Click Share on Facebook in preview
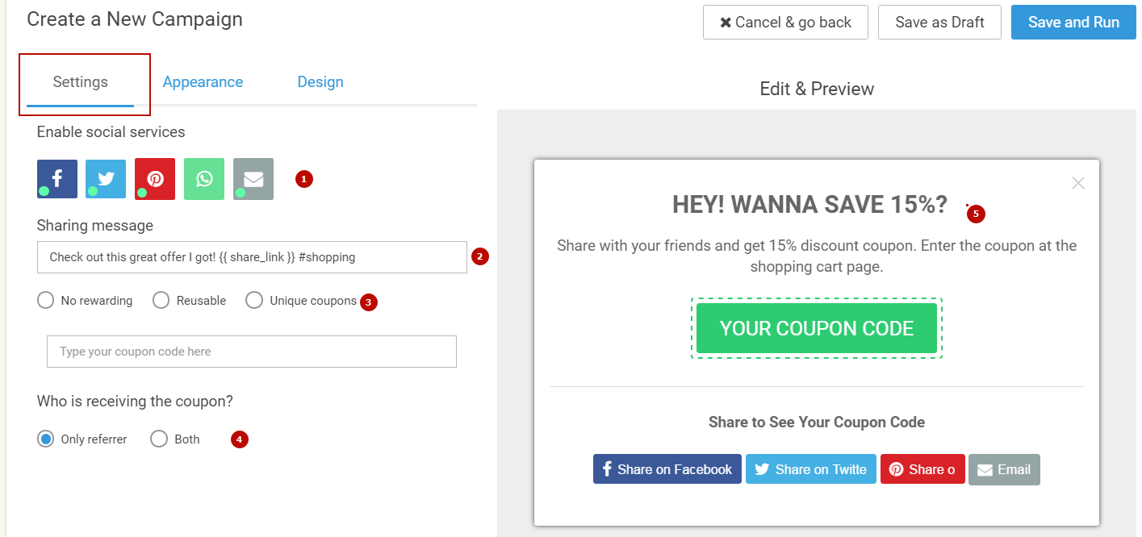 tap(667, 469)
